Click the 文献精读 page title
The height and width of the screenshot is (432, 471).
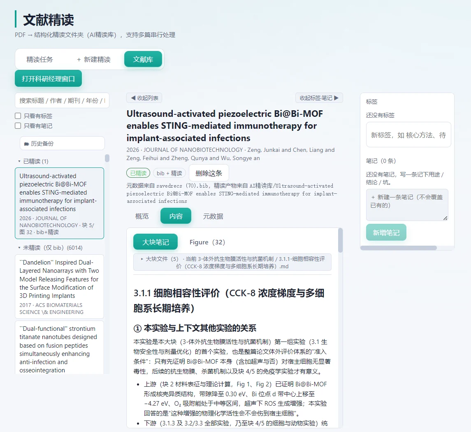tap(49, 20)
